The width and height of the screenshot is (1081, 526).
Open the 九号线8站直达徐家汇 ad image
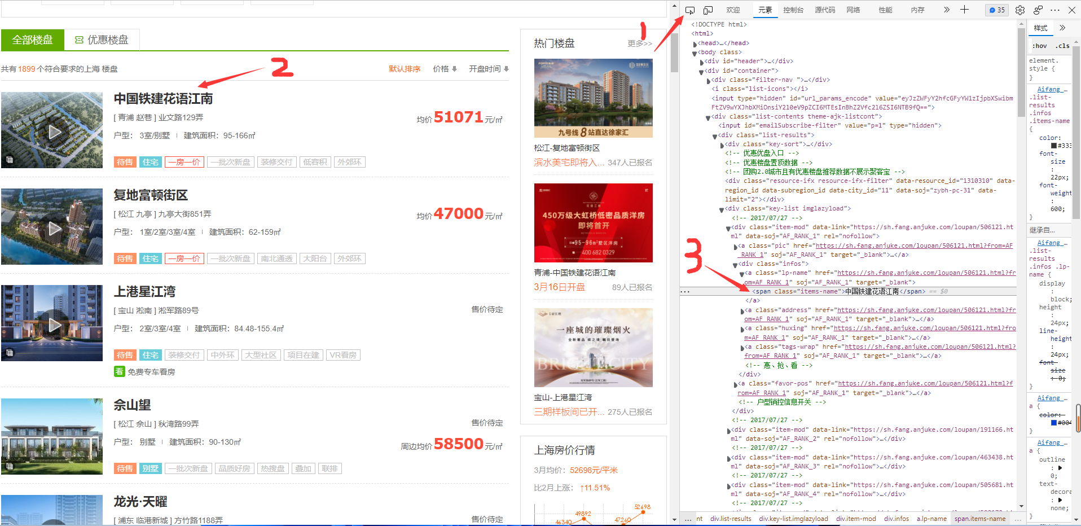594,98
